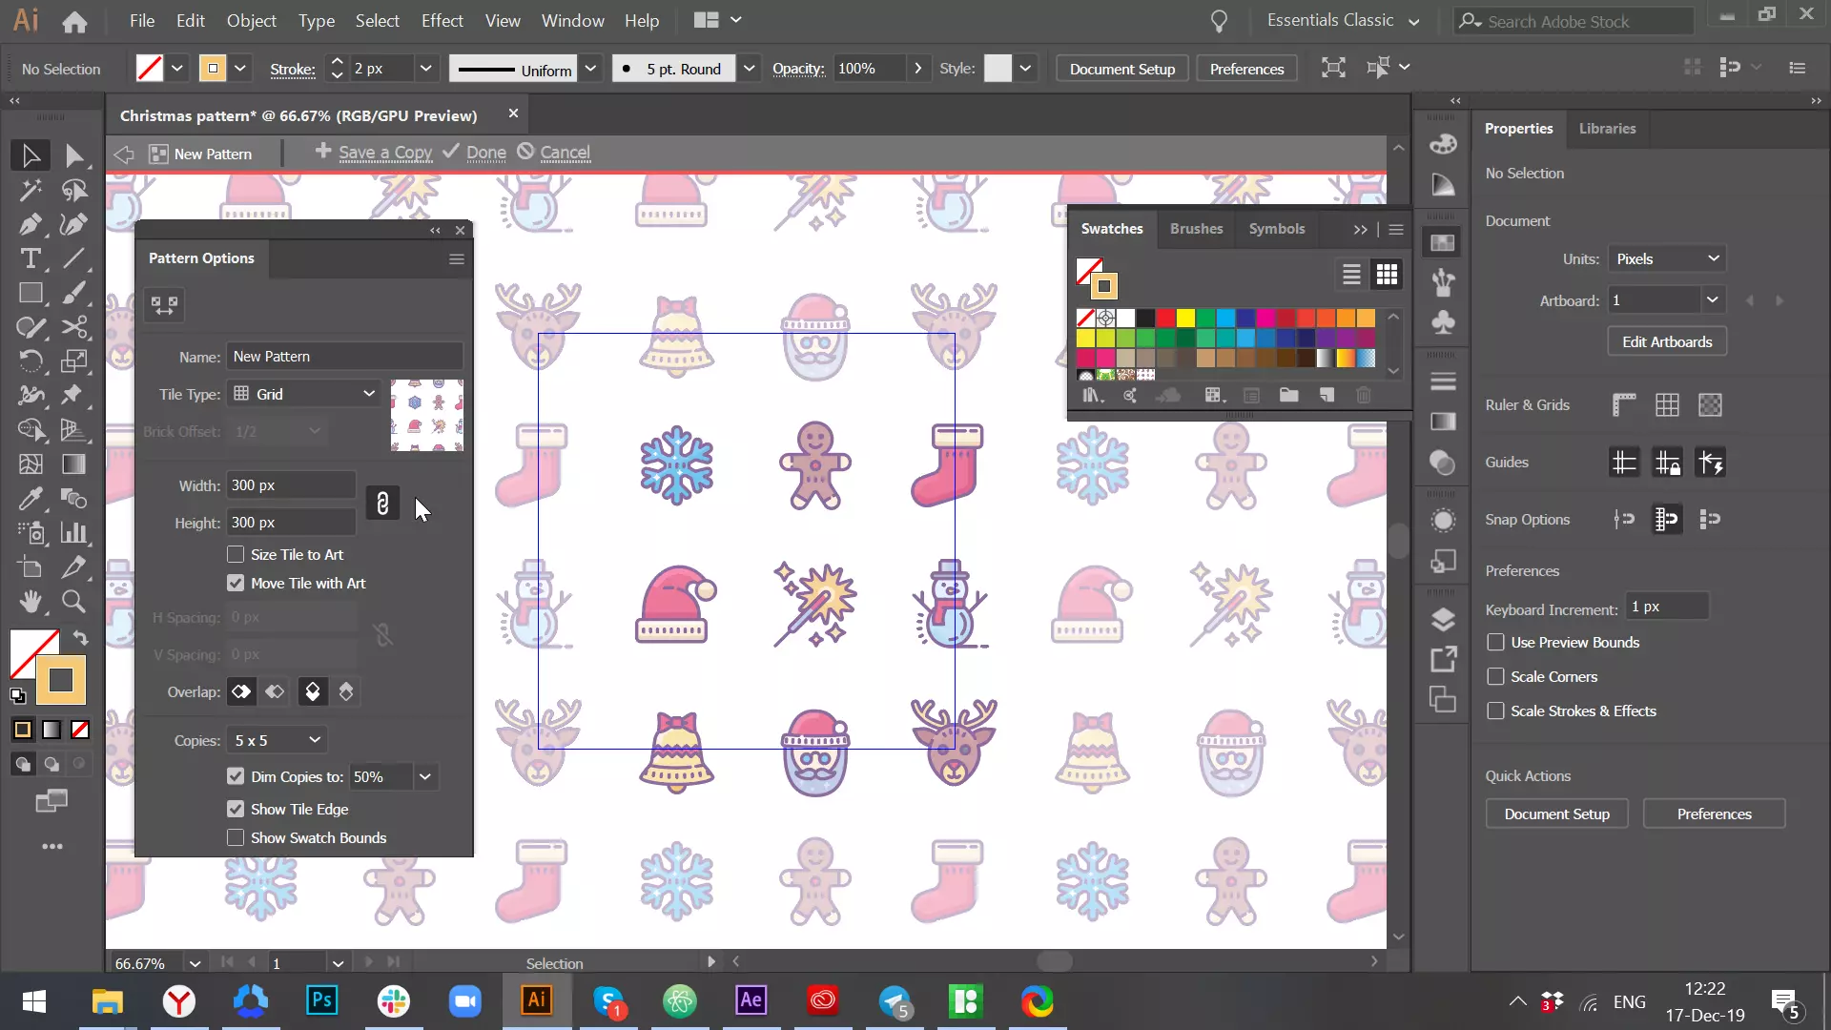Pick the red swatch in Swatches panel

pyautogui.click(x=1165, y=319)
